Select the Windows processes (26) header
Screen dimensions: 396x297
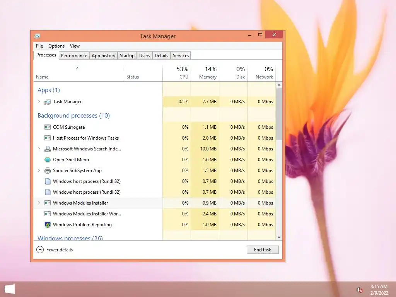[x=70, y=238]
